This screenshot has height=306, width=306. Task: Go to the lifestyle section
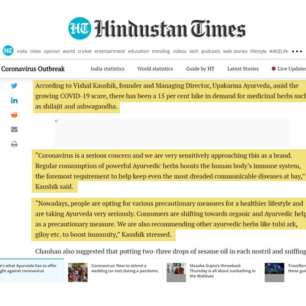[x=258, y=51]
